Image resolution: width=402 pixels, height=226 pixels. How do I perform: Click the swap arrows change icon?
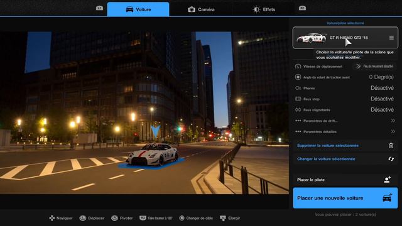click(x=391, y=159)
